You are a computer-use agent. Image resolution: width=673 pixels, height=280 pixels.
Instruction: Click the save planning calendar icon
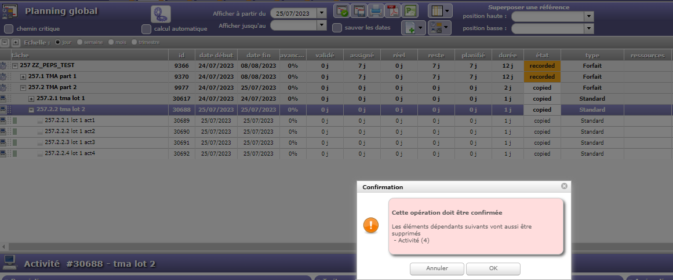(x=359, y=10)
